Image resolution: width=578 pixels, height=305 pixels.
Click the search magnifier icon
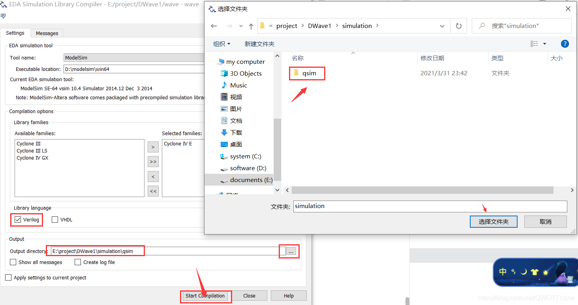482,26
